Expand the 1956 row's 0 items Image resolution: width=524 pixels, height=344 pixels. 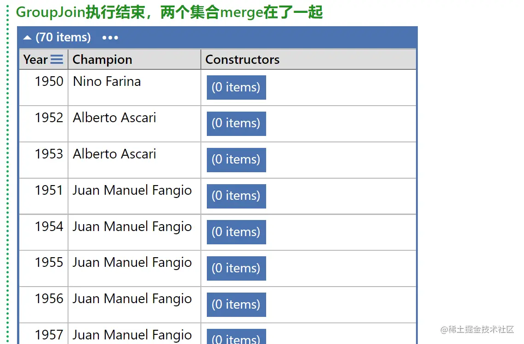coord(236,305)
